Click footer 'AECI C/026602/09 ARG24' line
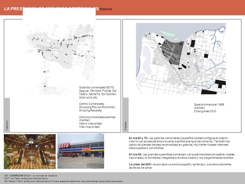245x184 pixels. tap(30, 176)
